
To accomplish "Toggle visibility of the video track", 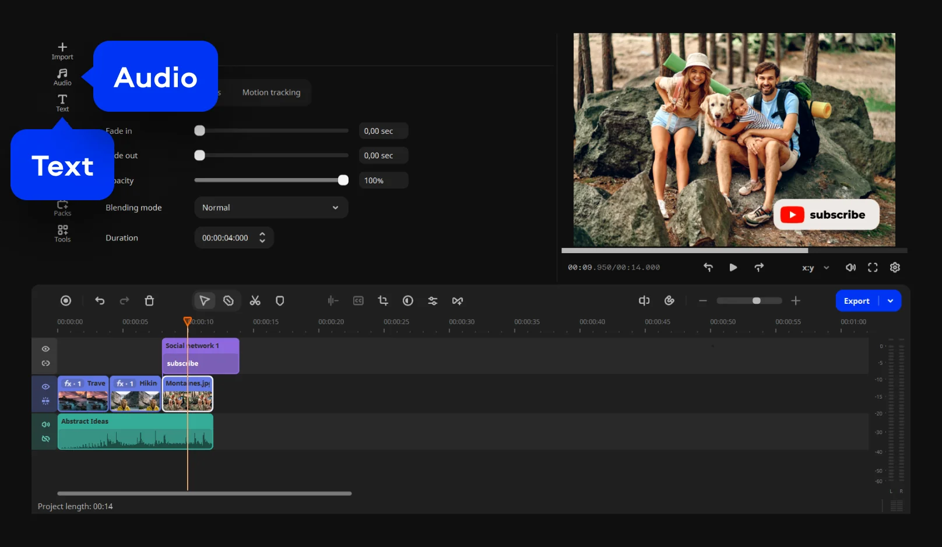I will click(x=45, y=386).
